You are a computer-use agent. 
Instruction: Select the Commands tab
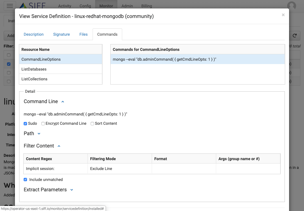107,34
